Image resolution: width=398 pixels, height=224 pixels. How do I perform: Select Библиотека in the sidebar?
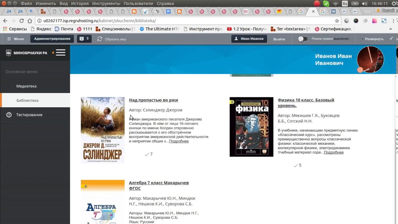point(35,100)
